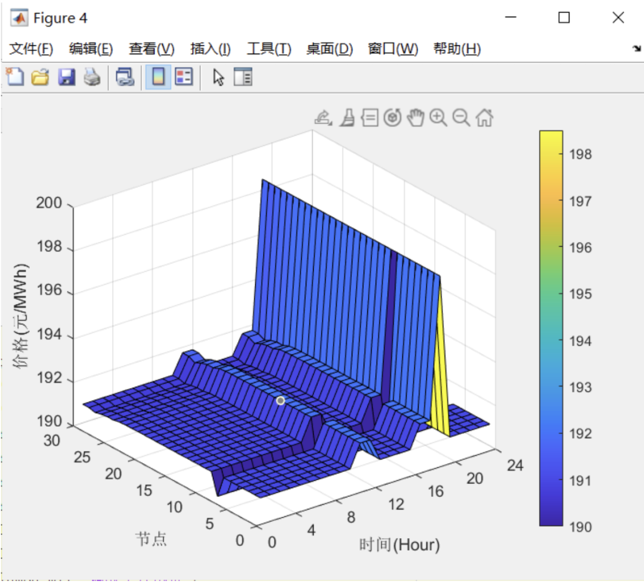
Task: Click the Link/Unlink Plot icon
Action: coord(125,77)
